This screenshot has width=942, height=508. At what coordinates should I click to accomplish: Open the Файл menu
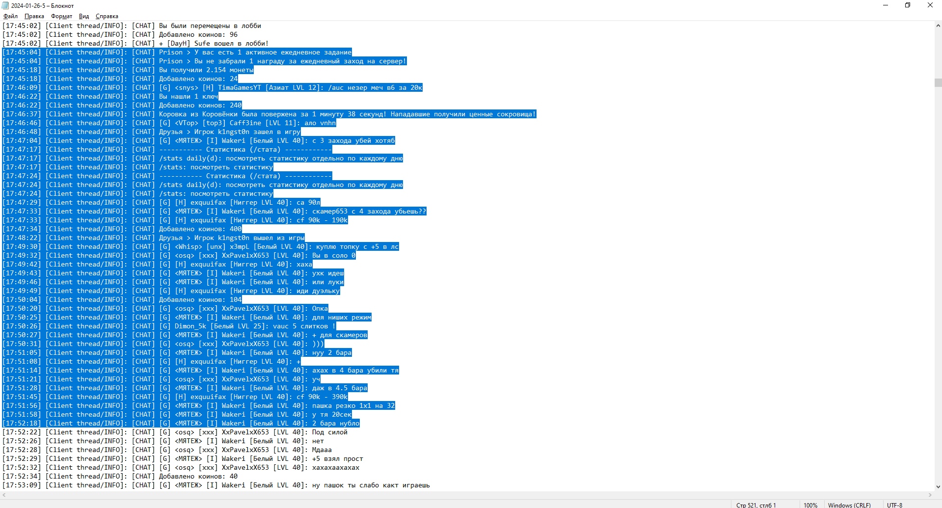(9, 16)
